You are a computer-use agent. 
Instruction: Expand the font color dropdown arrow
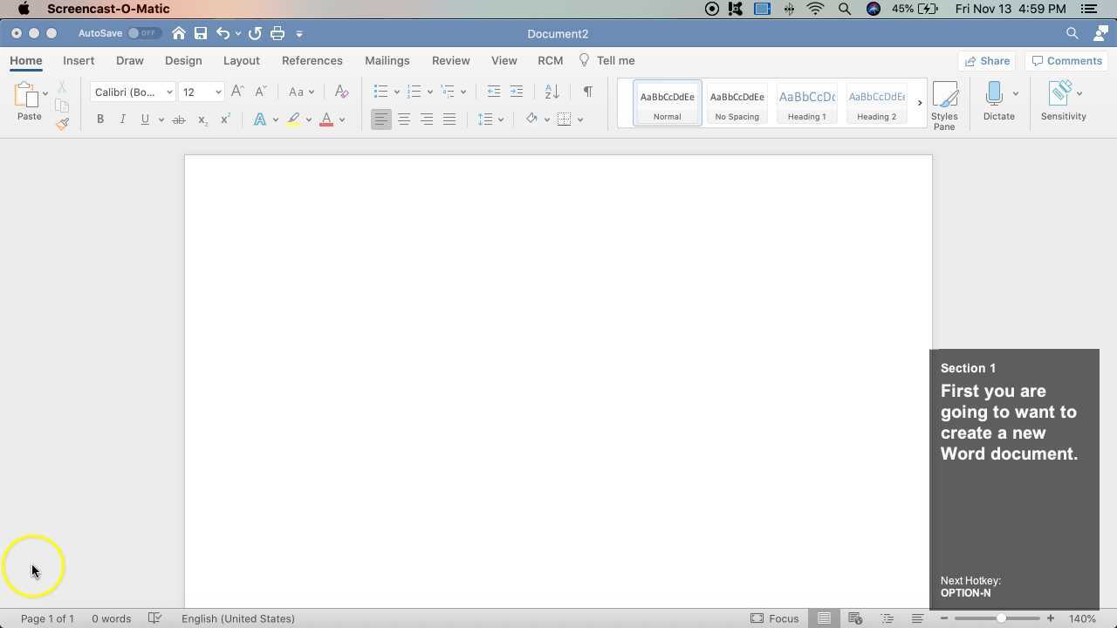(340, 119)
